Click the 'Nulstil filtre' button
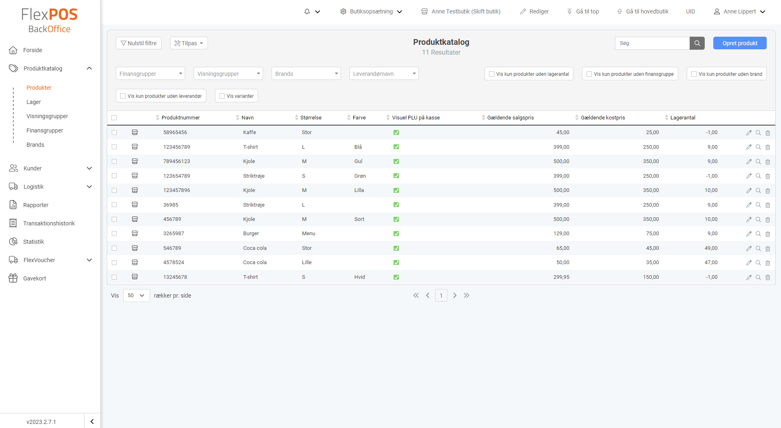Screen dimensions: 781x428 (138, 43)
